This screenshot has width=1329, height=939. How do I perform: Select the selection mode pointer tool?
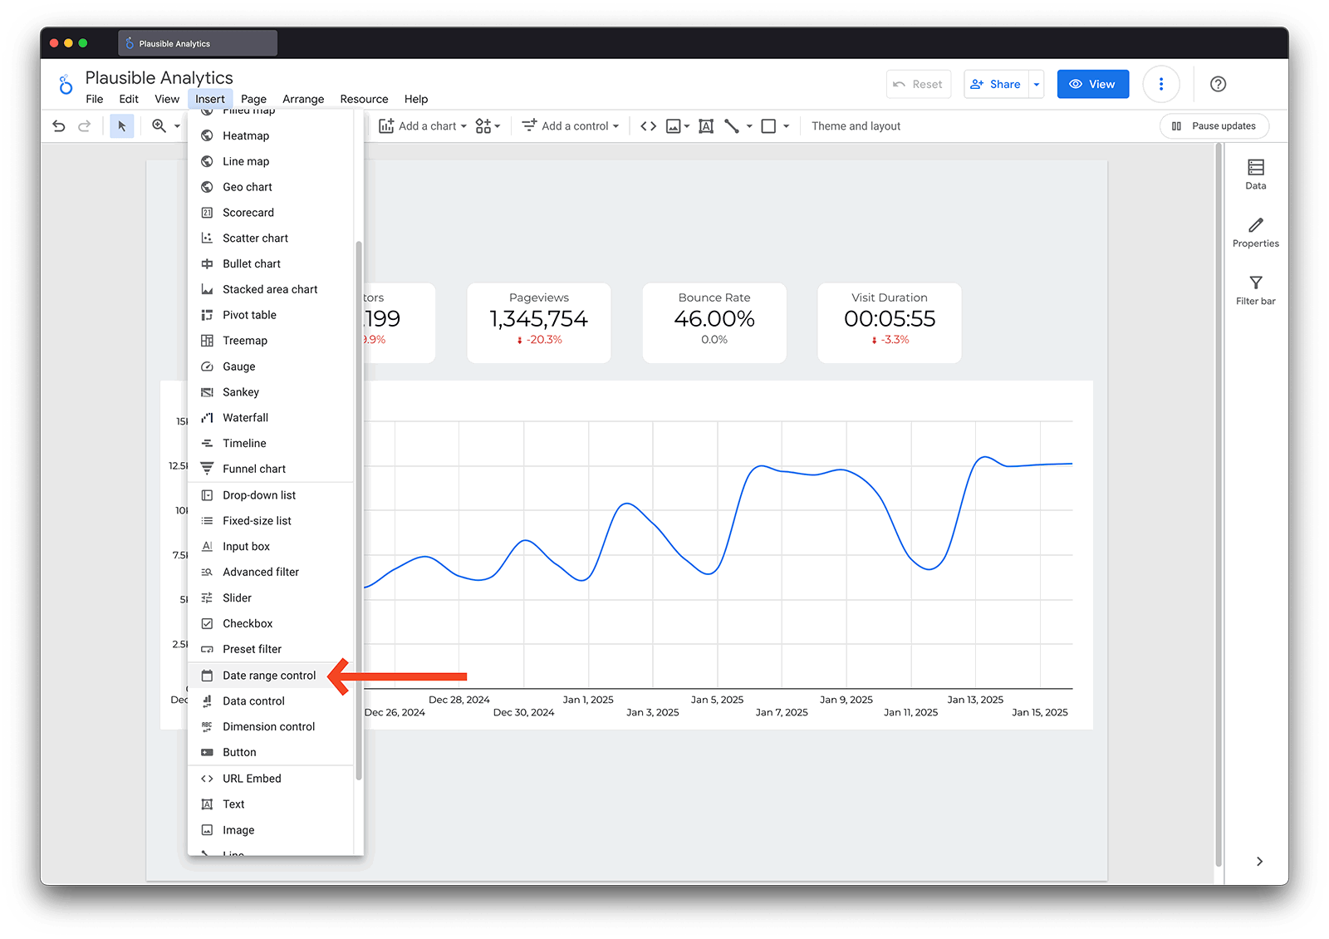click(122, 126)
